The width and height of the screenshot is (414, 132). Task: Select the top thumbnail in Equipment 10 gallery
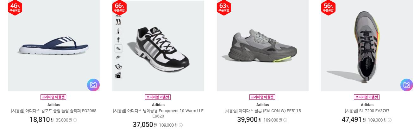(x=118, y=15)
